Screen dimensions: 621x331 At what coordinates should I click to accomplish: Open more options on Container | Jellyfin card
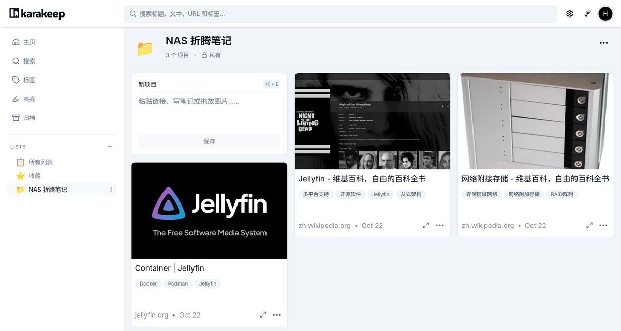[x=277, y=314]
